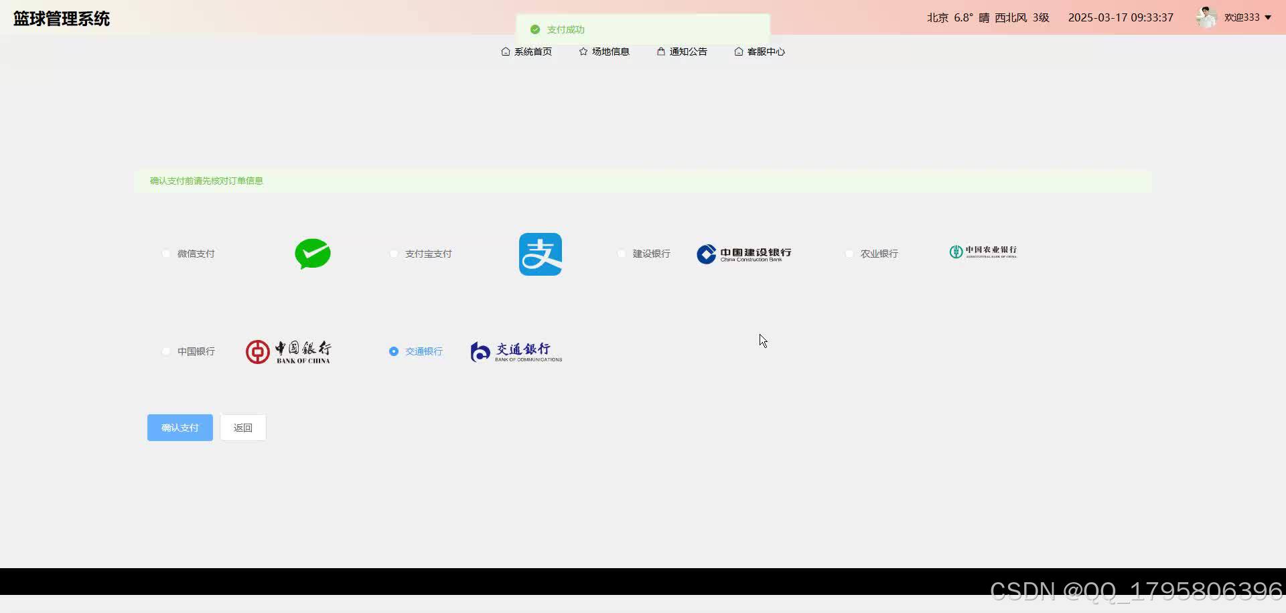
Task: Click the Alipay blue logo
Action: [x=541, y=254]
